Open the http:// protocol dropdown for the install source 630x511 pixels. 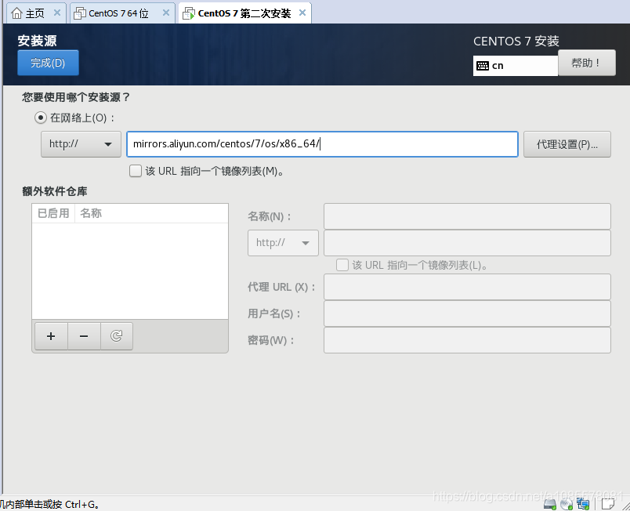pos(81,144)
